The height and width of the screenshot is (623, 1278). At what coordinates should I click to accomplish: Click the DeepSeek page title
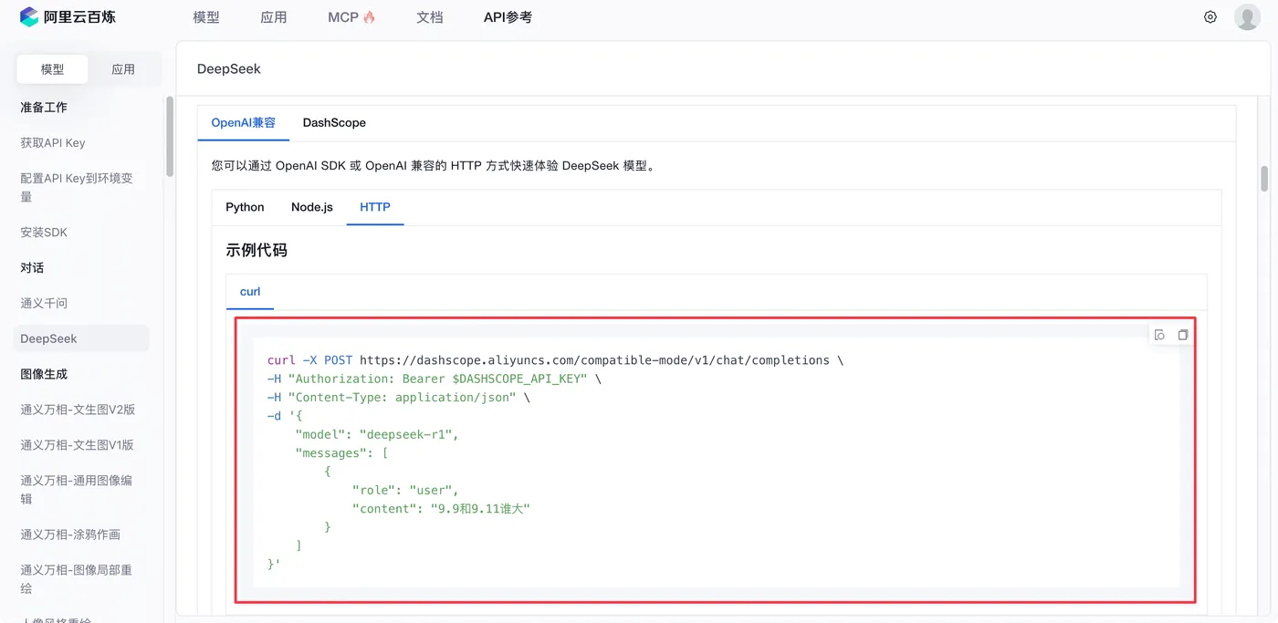click(229, 68)
